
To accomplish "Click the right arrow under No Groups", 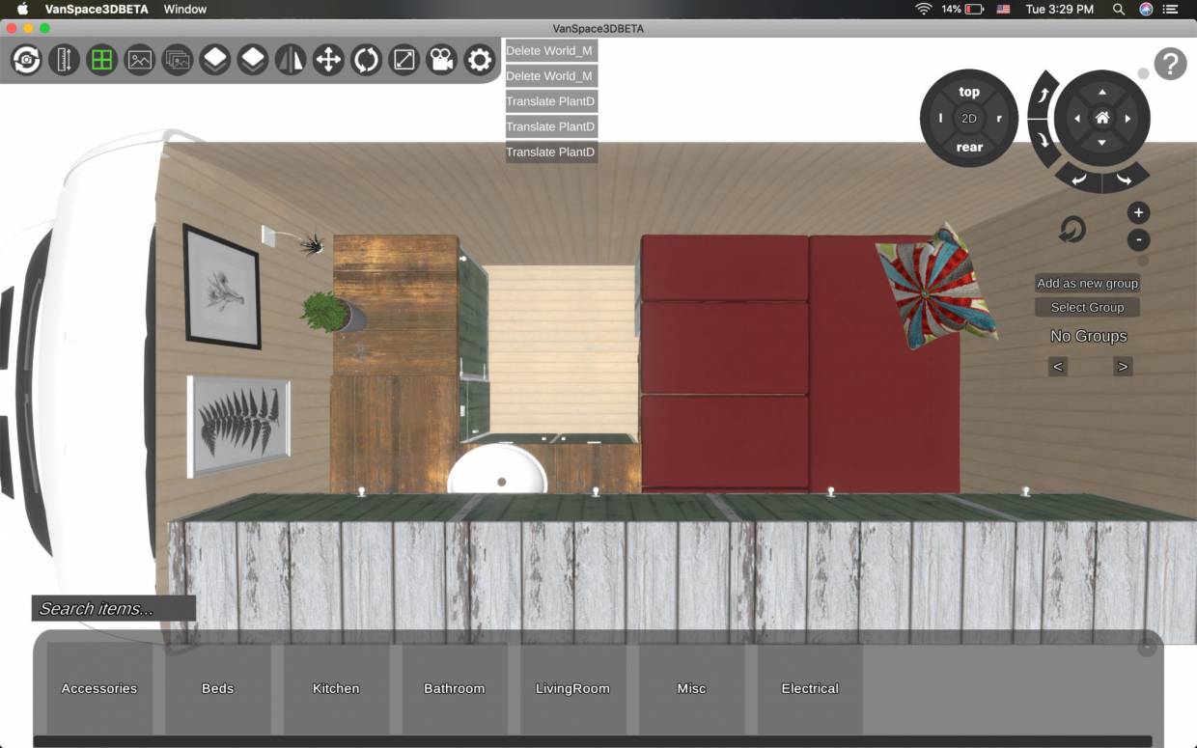I will [1122, 366].
